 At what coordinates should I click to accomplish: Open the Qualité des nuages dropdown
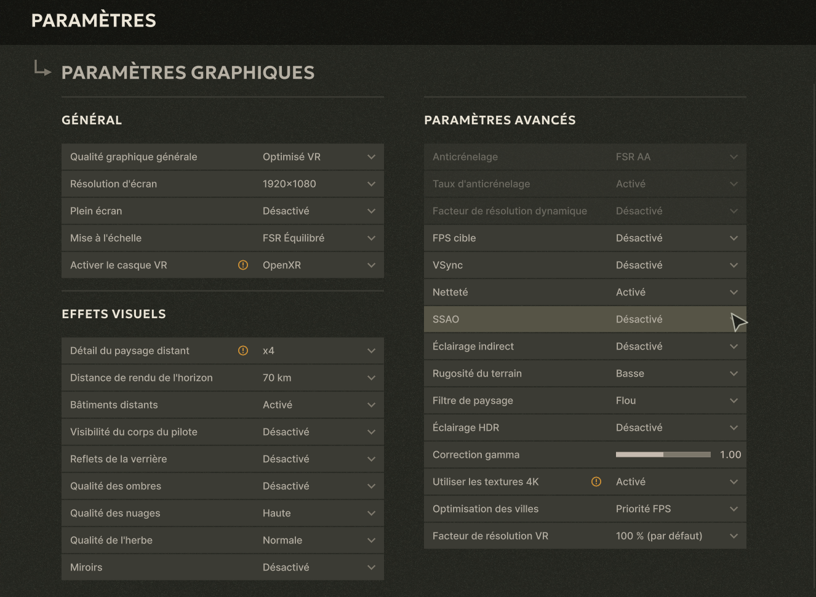[223, 513]
